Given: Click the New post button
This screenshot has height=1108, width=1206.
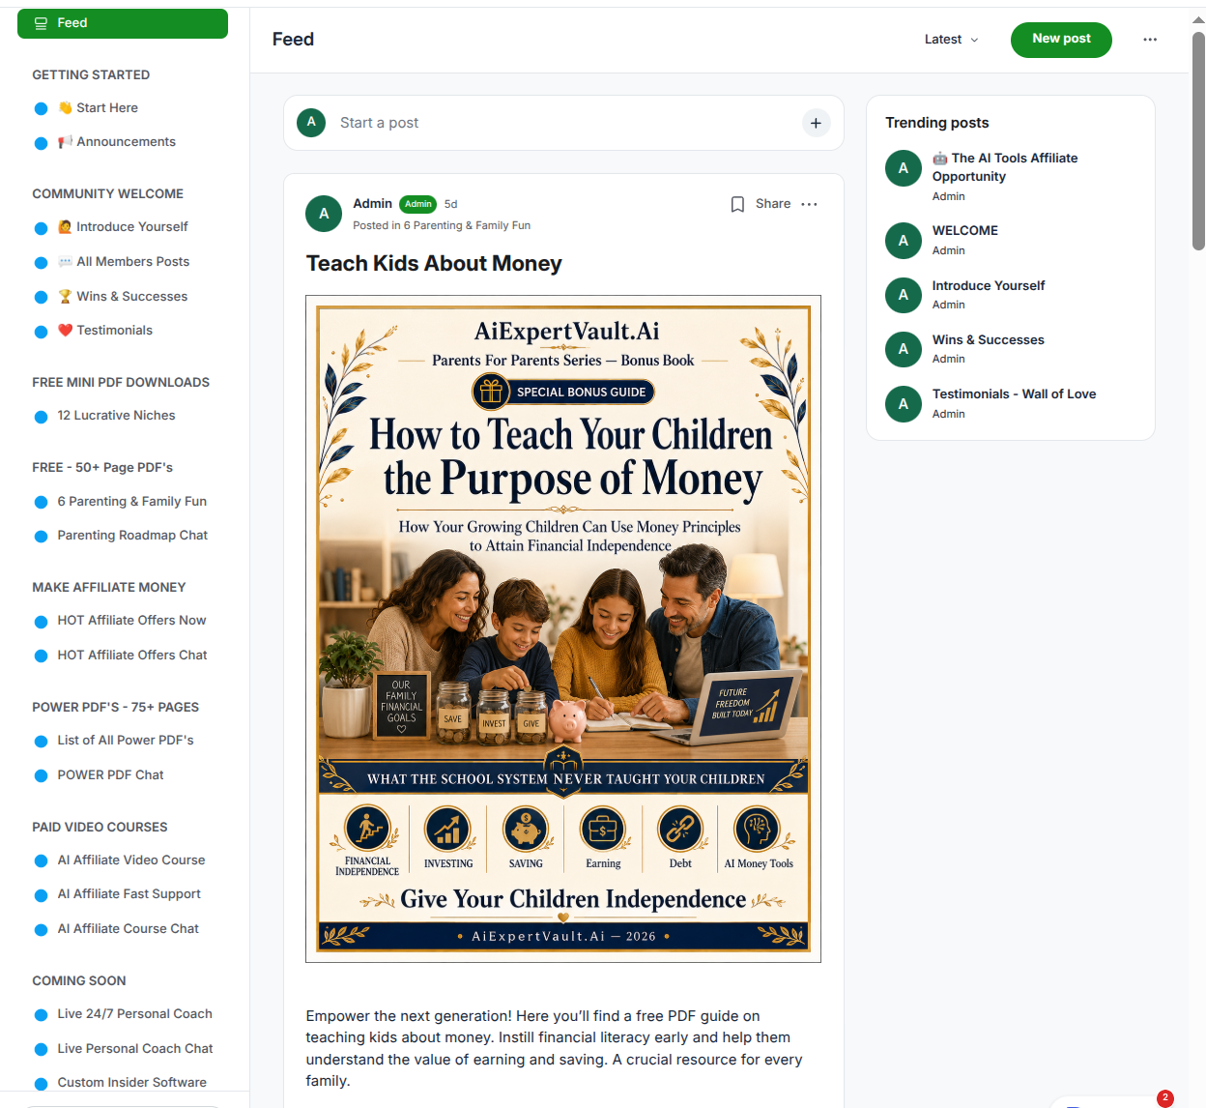Looking at the screenshot, I should [x=1061, y=40].
